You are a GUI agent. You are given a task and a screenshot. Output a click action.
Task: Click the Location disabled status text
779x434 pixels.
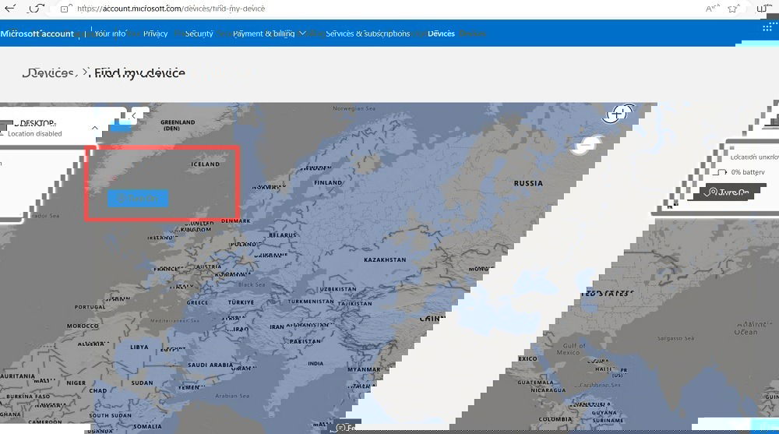(x=35, y=134)
